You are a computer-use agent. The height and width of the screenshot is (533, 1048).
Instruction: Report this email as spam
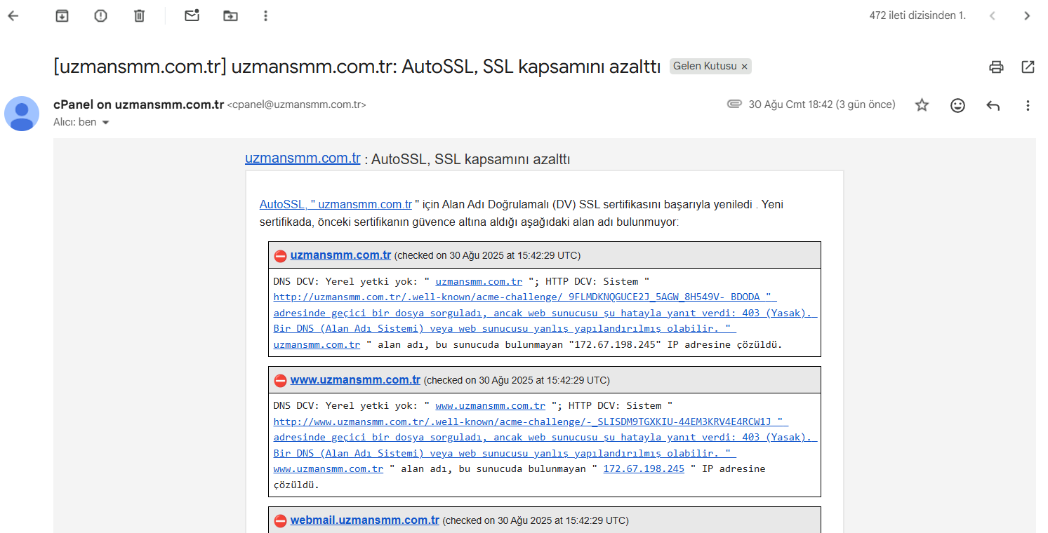(x=100, y=15)
